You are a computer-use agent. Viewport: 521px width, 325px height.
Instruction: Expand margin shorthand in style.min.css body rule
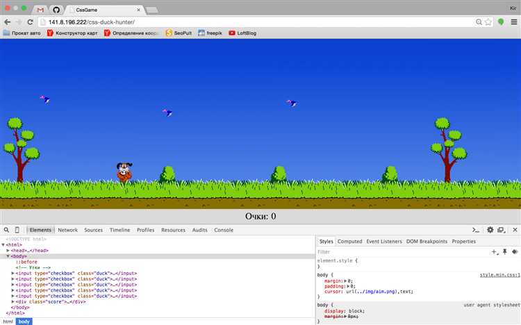click(x=345, y=281)
